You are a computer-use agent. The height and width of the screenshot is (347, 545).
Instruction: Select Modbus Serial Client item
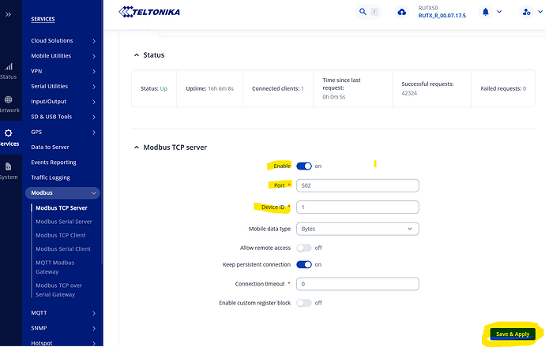[x=63, y=248]
